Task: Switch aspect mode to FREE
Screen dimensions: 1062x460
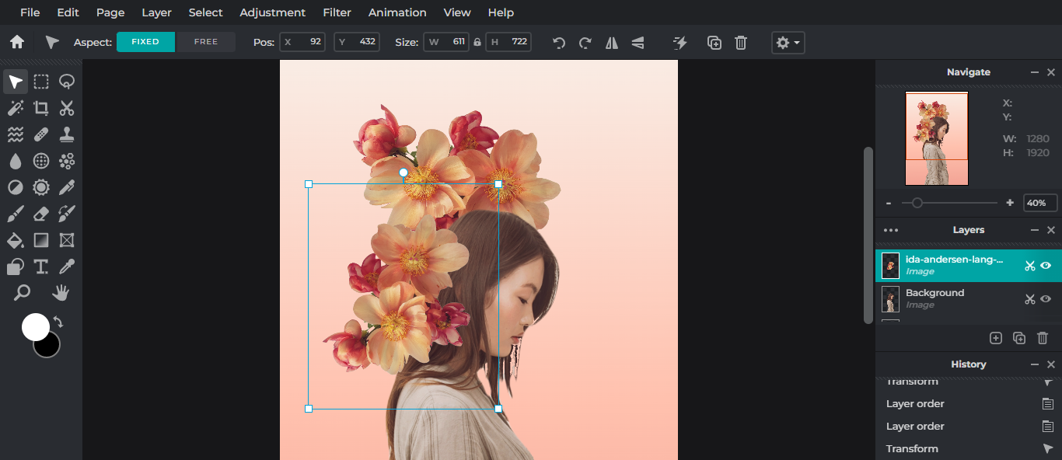Action: click(x=206, y=42)
